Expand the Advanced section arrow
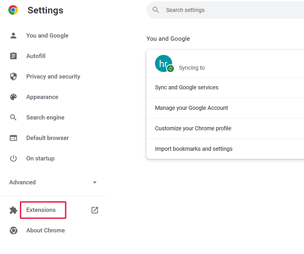This screenshot has width=304, height=254. click(x=95, y=182)
